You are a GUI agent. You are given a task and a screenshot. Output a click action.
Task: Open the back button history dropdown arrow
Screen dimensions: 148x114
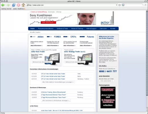pos(5,5)
